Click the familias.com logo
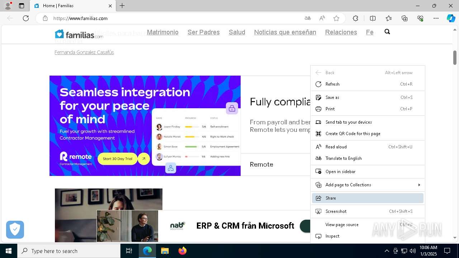 [x=79, y=34]
